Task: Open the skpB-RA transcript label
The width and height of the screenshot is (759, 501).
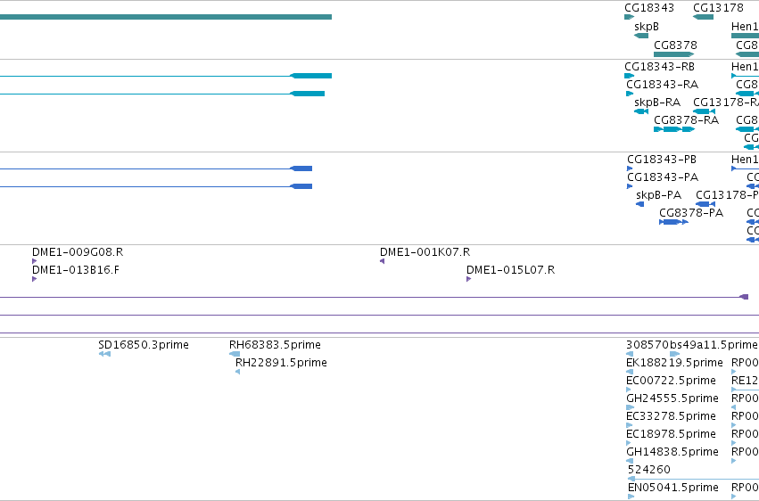Action: click(657, 102)
